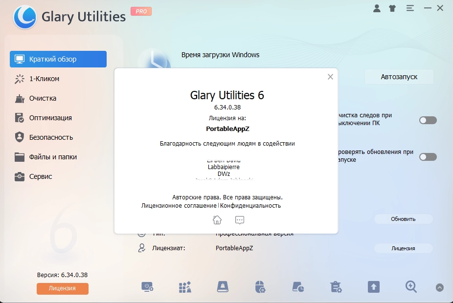Open the software update upward-arrow icon
The width and height of the screenshot is (453, 303).
(x=374, y=287)
